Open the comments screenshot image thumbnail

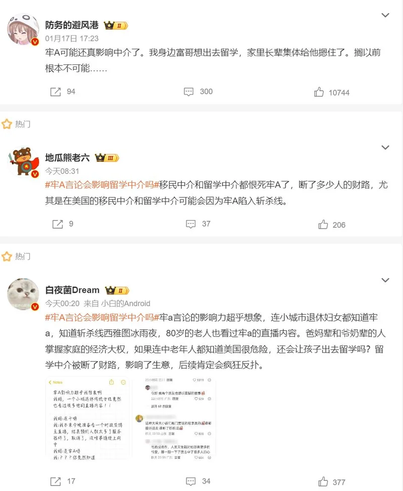[x=175, y=418]
